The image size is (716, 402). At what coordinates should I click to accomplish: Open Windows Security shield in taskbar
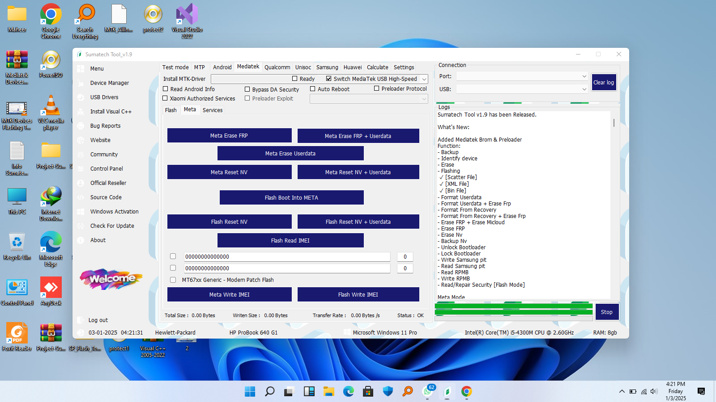pos(388,392)
